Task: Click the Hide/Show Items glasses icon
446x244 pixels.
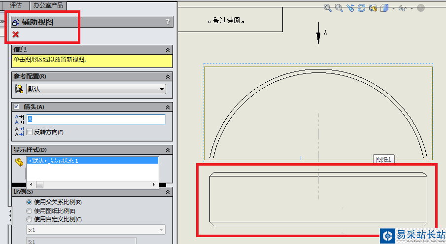Action: pyautogui.click(x=403, y=8)
